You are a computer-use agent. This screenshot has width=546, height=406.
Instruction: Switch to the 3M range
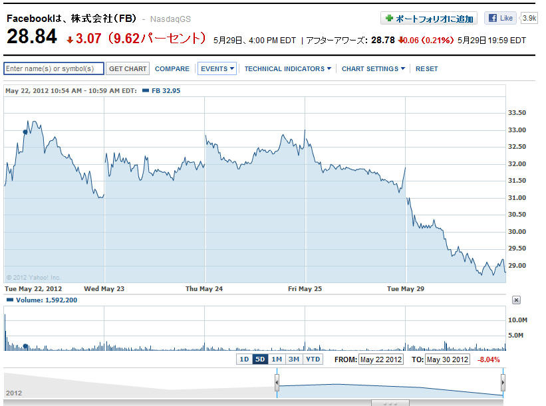[x=294, y=359]
